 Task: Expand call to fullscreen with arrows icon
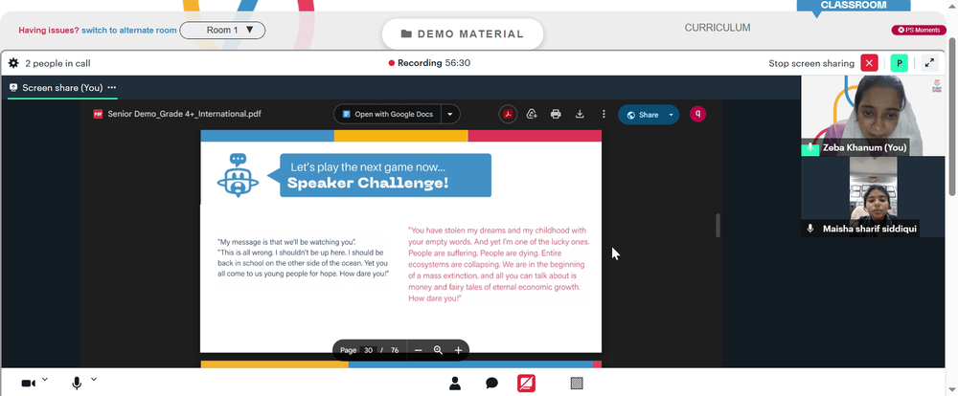tap(929, 63)
